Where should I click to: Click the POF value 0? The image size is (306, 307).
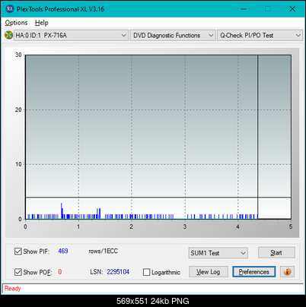60,272
